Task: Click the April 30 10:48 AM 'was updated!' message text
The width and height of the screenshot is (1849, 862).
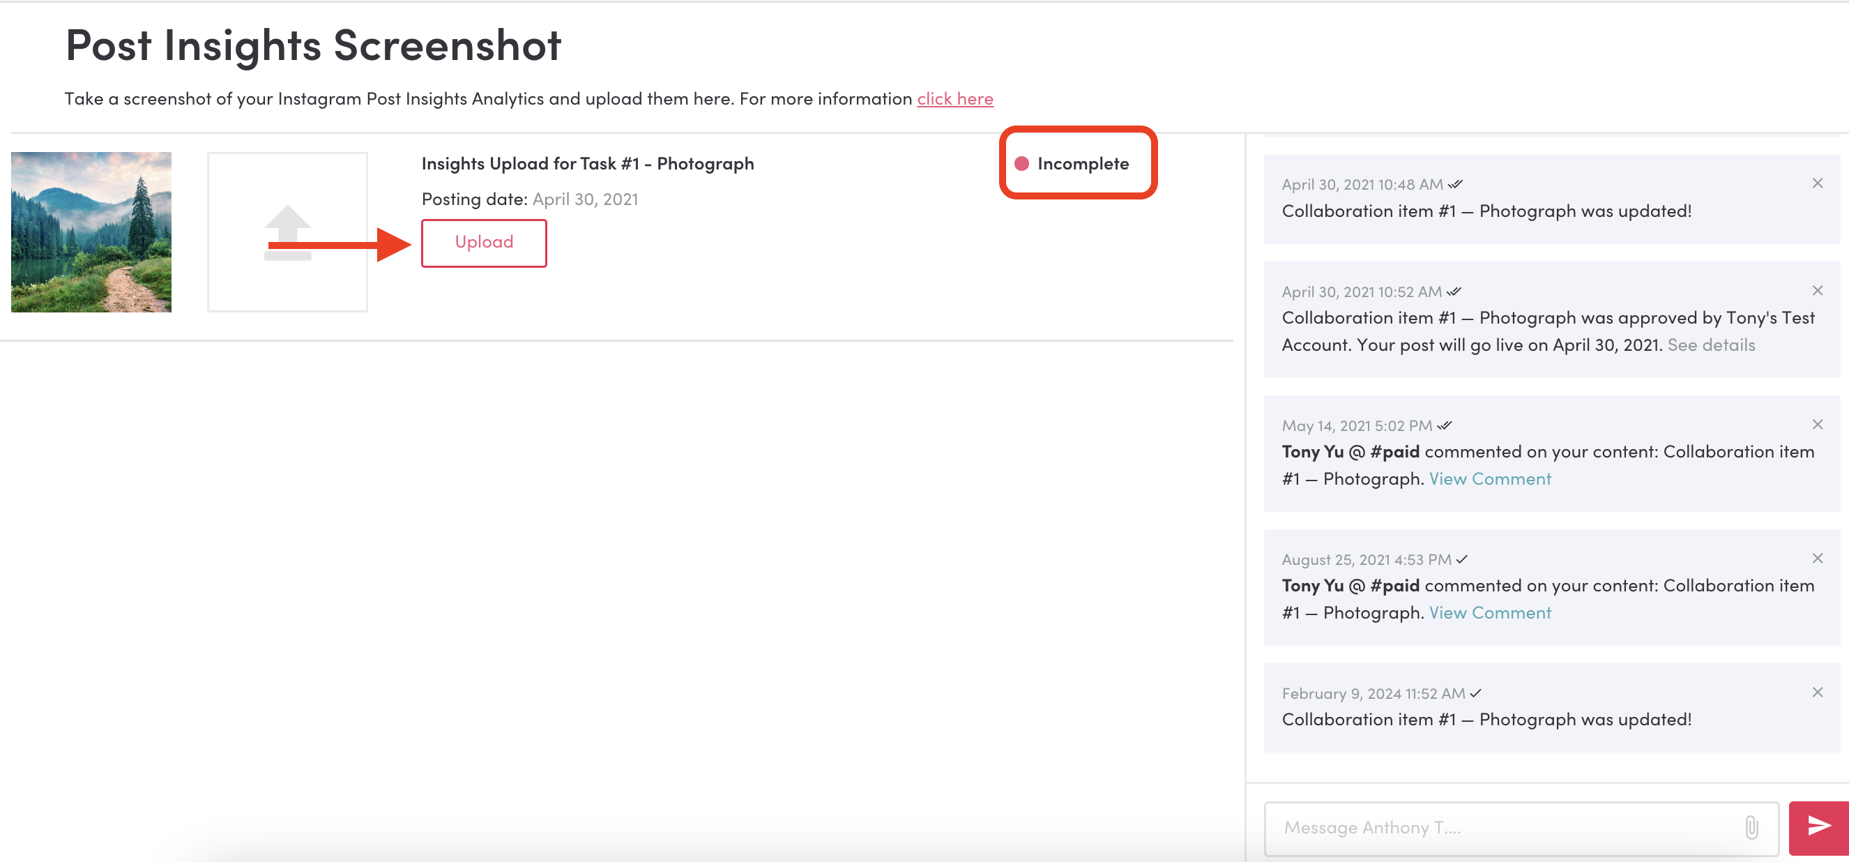Action: coord(1486,211)
